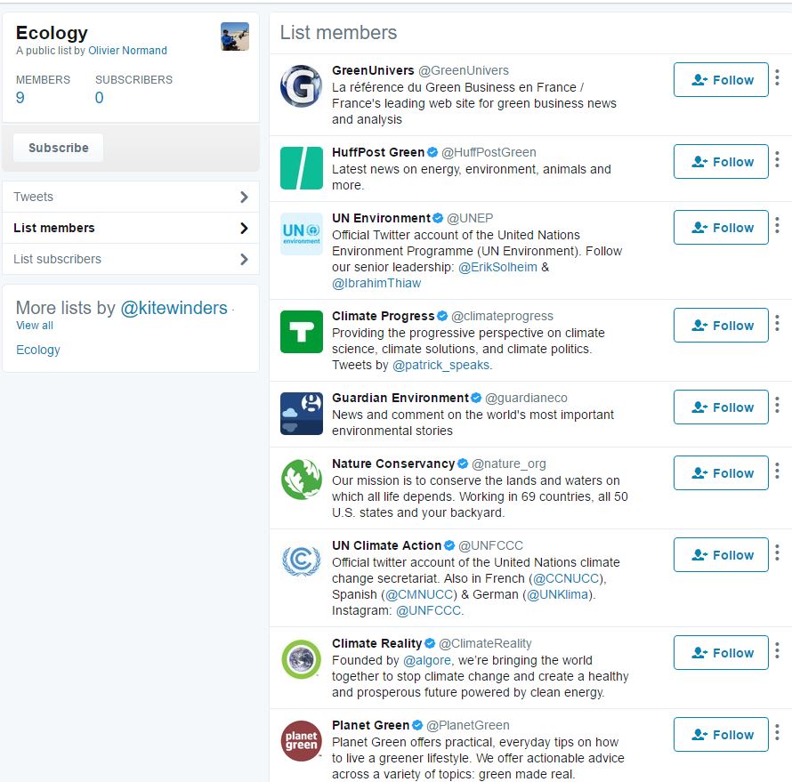
Task: Follow the Nature Conservancy account
Action: [721, 472]
